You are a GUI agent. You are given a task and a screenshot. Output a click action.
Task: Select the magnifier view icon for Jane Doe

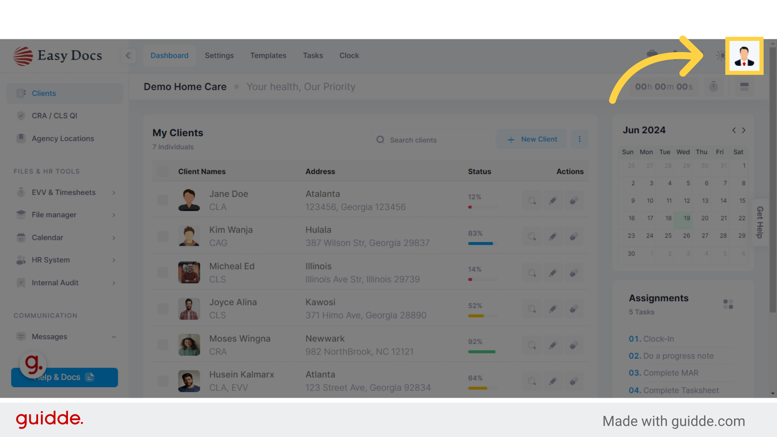531,200
